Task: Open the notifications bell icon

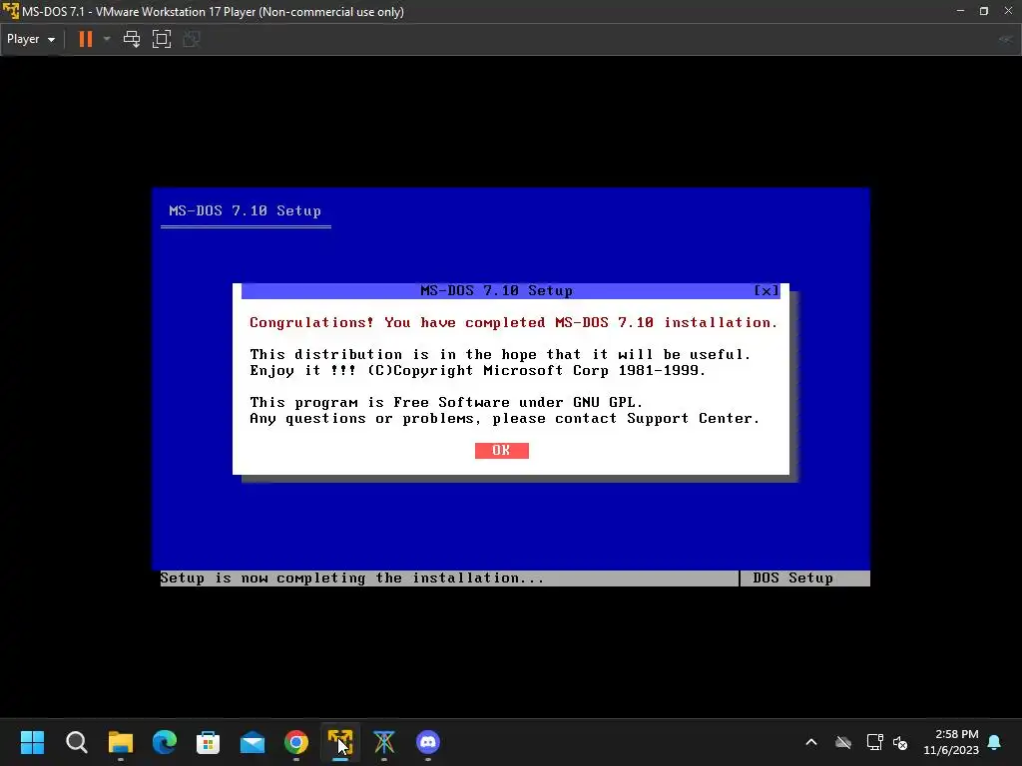Action: pyautogui.click(x=995, y=742)
